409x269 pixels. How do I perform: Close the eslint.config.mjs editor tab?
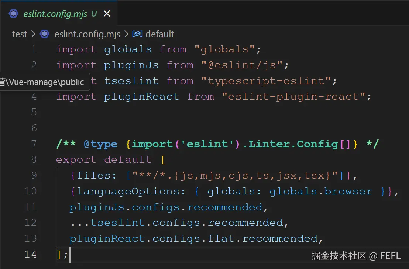pos(107,14)
